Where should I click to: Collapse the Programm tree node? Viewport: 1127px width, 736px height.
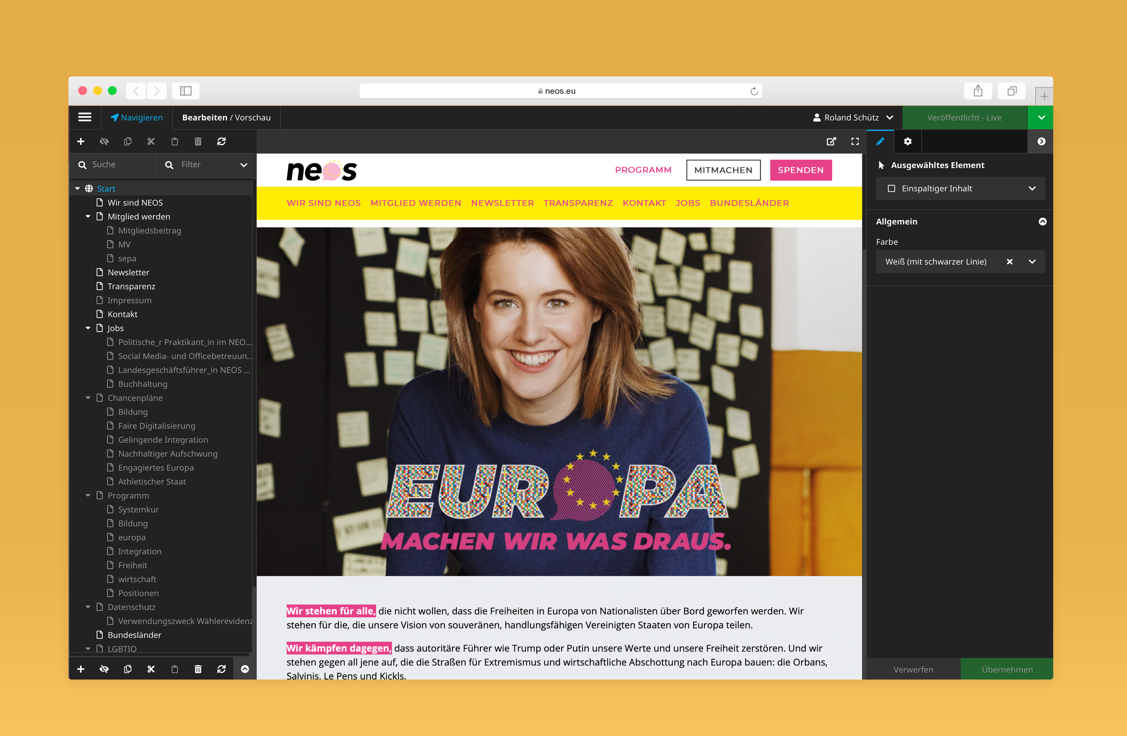coord(88,495)
